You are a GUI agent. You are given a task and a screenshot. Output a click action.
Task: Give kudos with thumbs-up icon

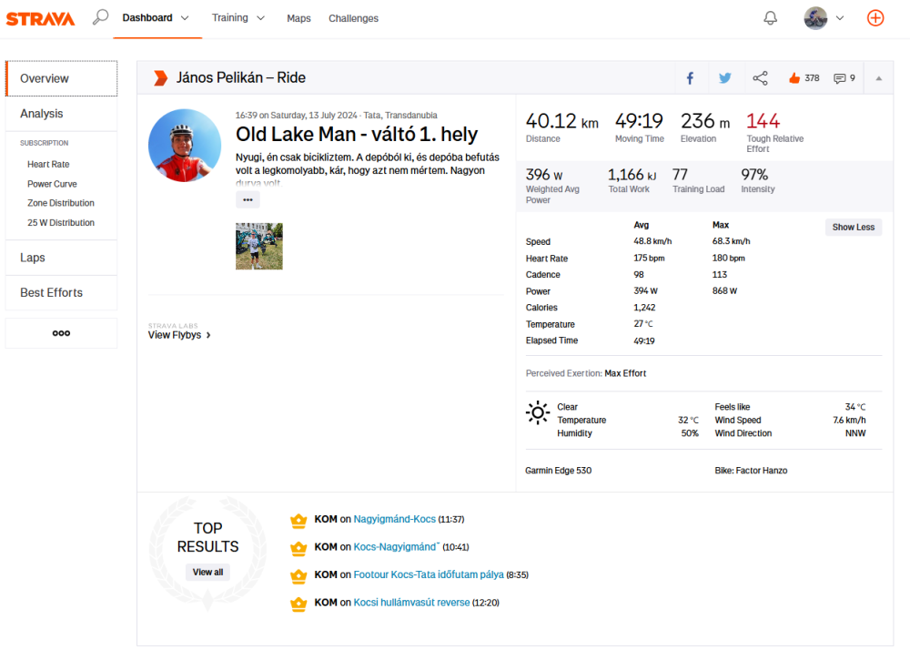[794, 78]
